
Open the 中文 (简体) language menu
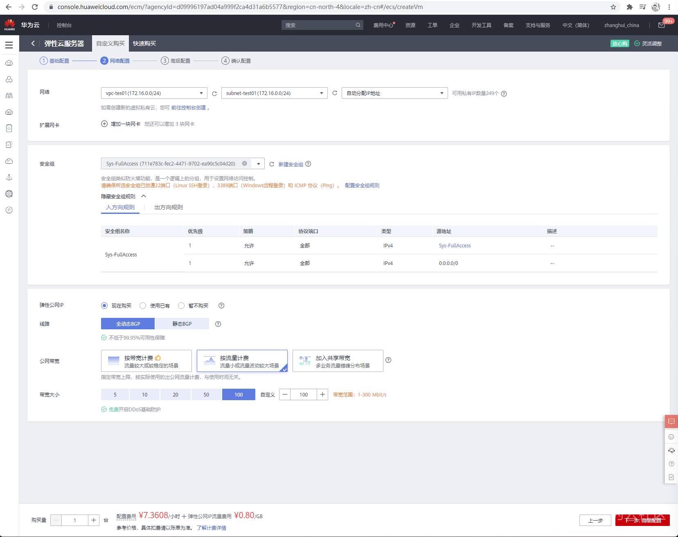click(x=576, y=25)
